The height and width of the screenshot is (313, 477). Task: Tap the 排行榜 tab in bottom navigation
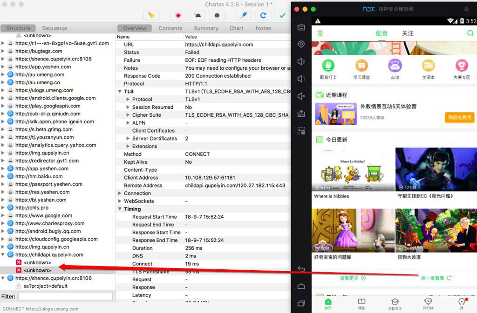(428, 304)
